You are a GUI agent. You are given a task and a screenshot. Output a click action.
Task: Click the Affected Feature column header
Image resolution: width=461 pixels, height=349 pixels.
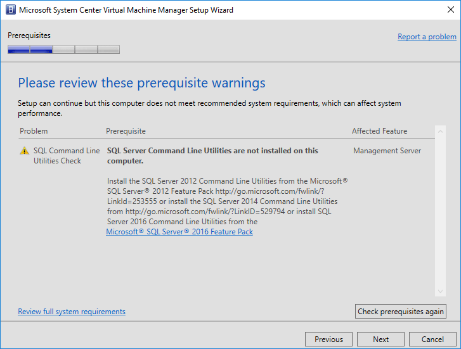[x=379, y=131]
